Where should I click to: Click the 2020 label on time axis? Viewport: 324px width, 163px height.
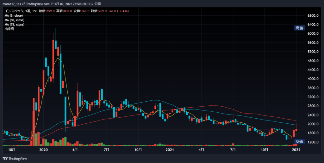point(43,150)
